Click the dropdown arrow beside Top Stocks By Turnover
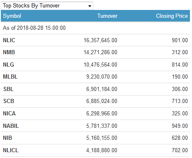 click(x=90, y=6)
